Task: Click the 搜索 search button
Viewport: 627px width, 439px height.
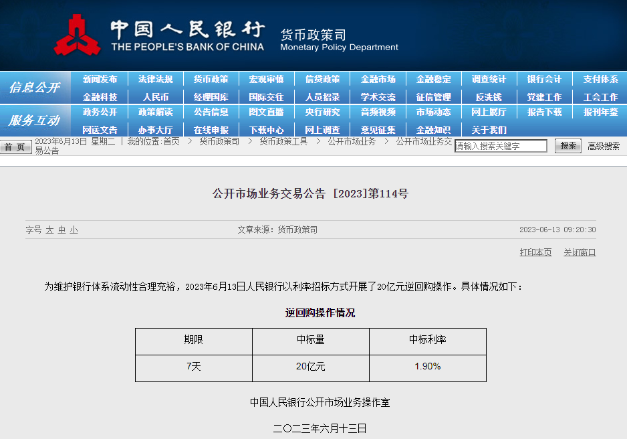Action: 568,146
